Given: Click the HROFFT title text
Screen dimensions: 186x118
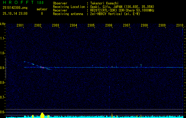Looking at the screenshot, I should [18, 2].
